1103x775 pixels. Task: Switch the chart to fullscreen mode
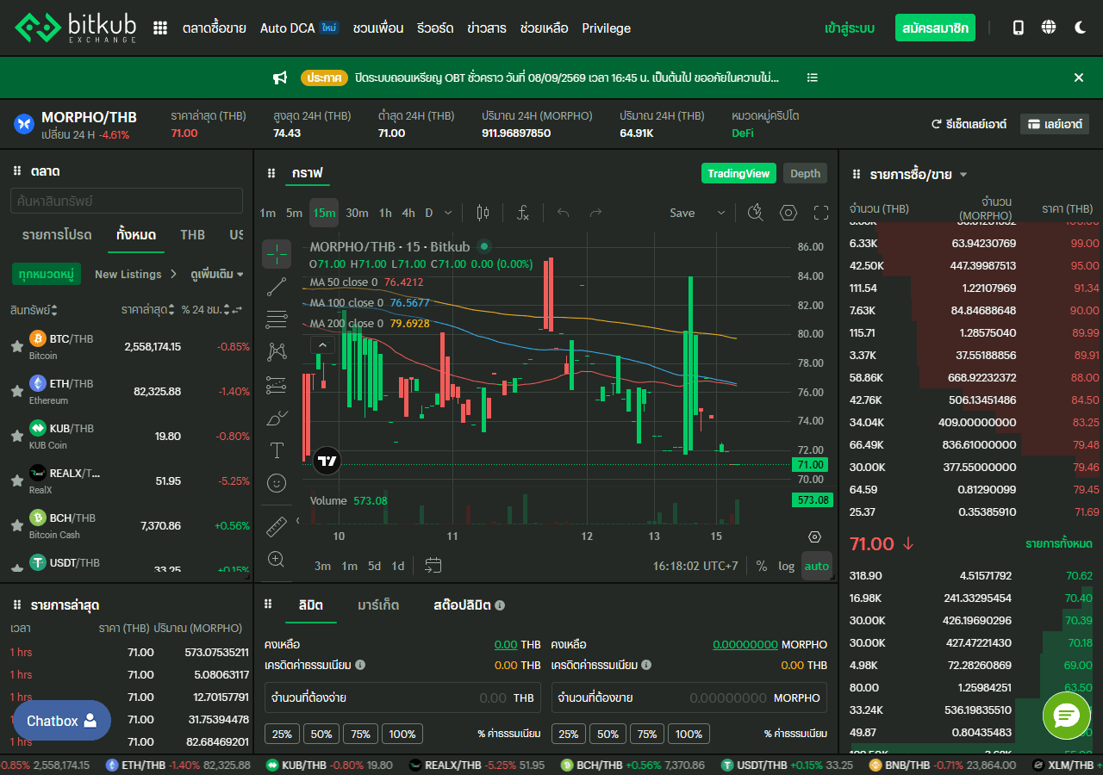pos(821,213)
